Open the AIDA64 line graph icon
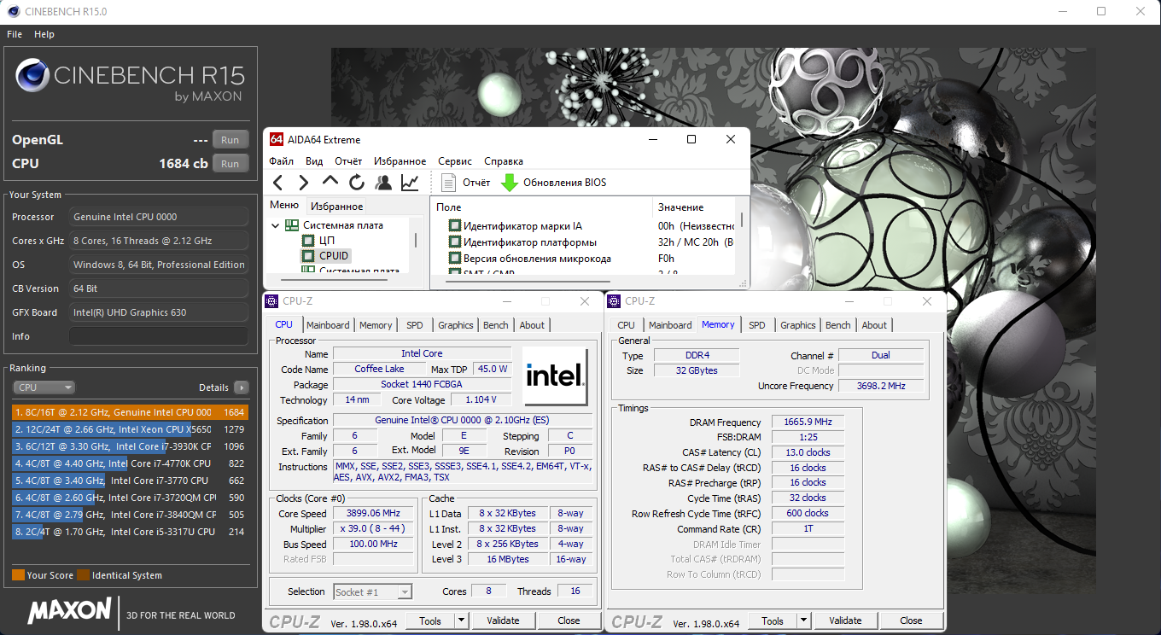 [x=410, y=183]
